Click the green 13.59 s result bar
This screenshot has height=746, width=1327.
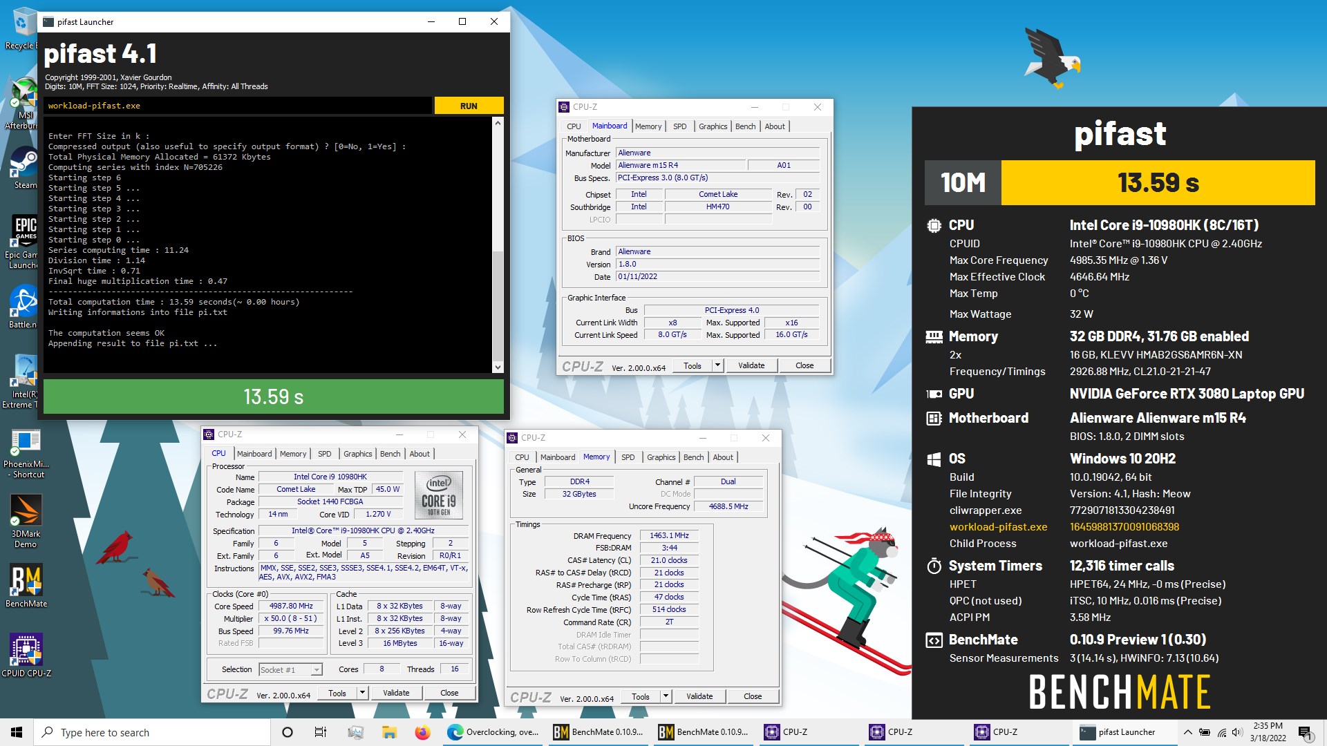274,396
